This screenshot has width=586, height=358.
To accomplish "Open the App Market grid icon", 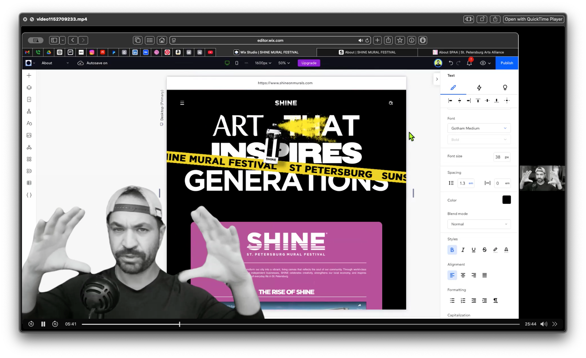I will coord(29,159).
